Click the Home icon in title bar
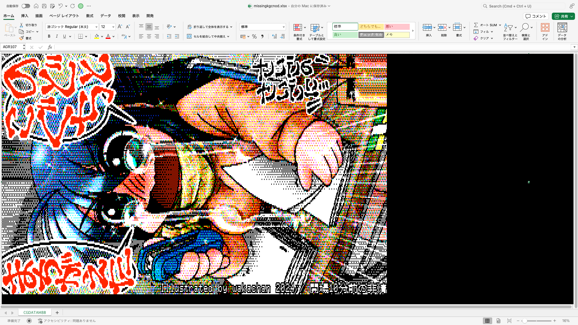The image size is (578, 325). 36,6
